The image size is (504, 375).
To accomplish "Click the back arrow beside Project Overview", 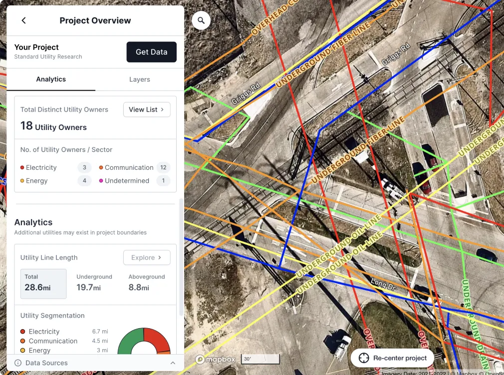I will (x=23, y=20).
